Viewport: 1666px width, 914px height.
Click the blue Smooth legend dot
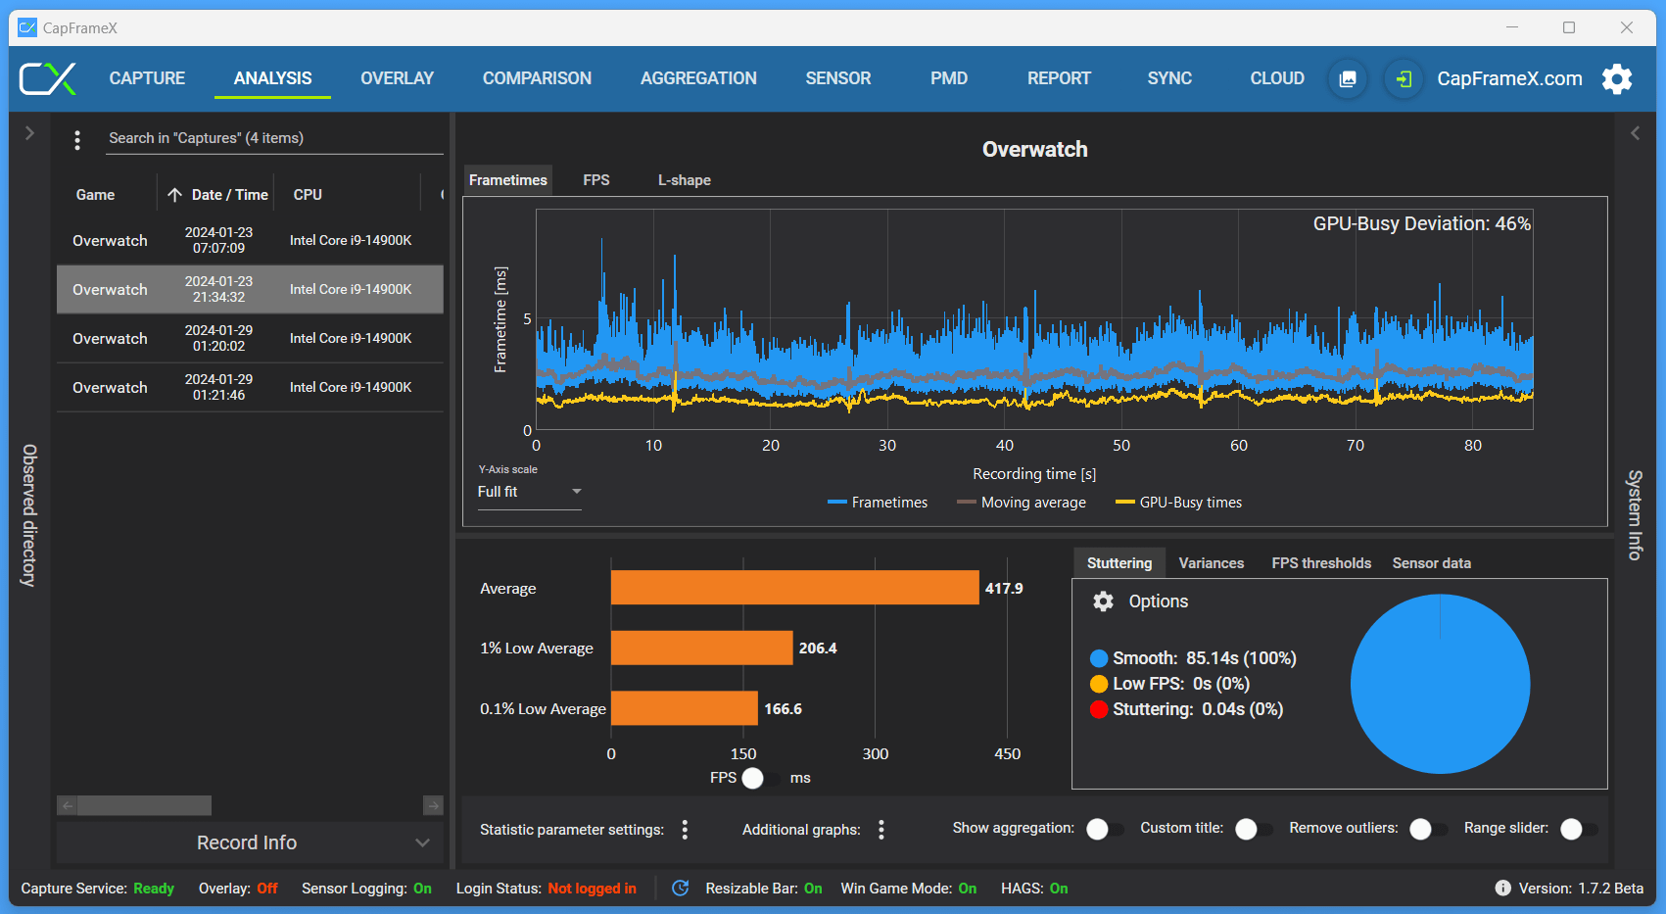[1099, 658]
